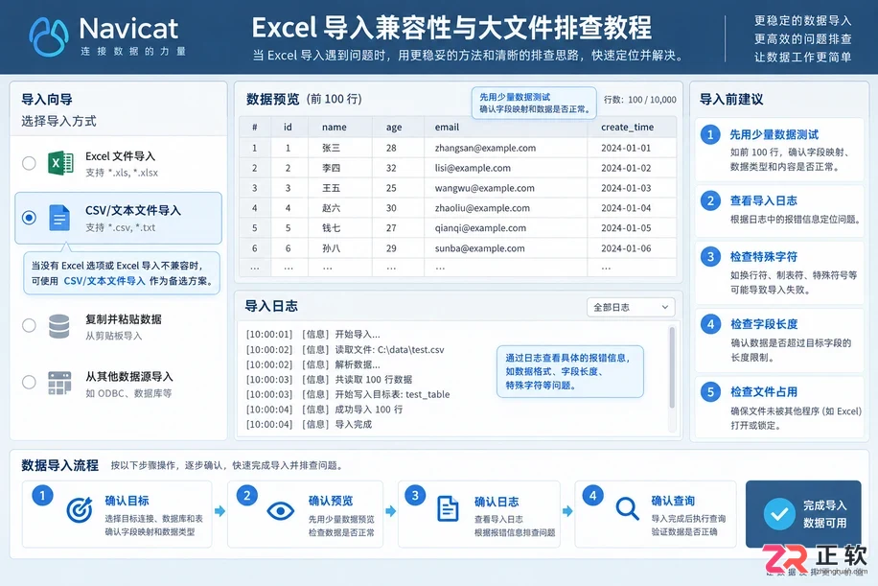878x586 pixels.
Task: Click the age cell 28
Action: click(391, 148)
